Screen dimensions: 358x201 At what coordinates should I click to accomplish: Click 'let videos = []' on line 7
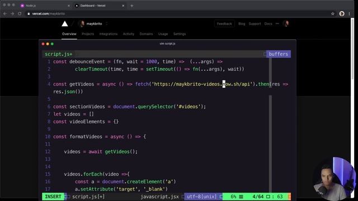(x=73, y=114)
